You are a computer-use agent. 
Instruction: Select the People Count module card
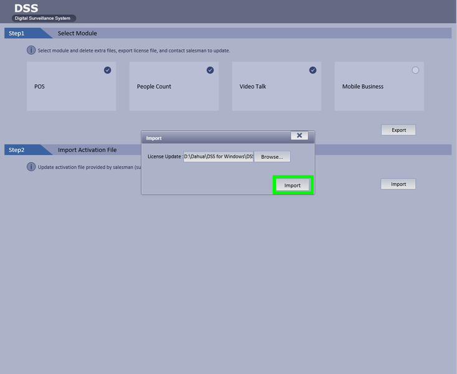(174, 86)
